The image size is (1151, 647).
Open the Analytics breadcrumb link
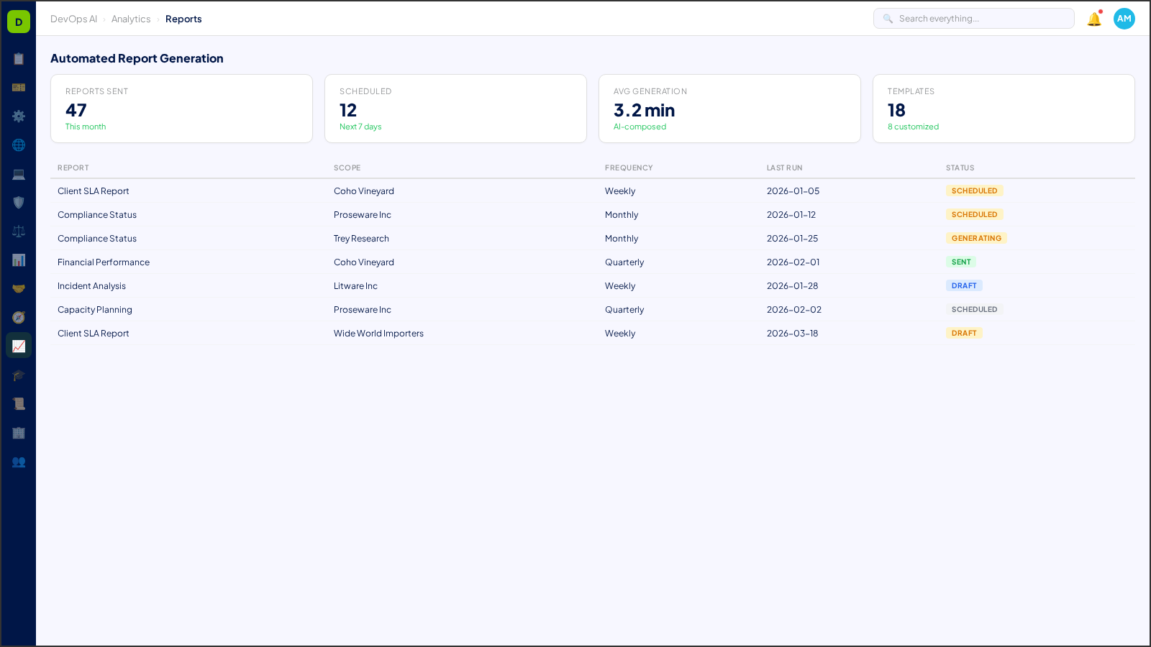coord(131,19)
